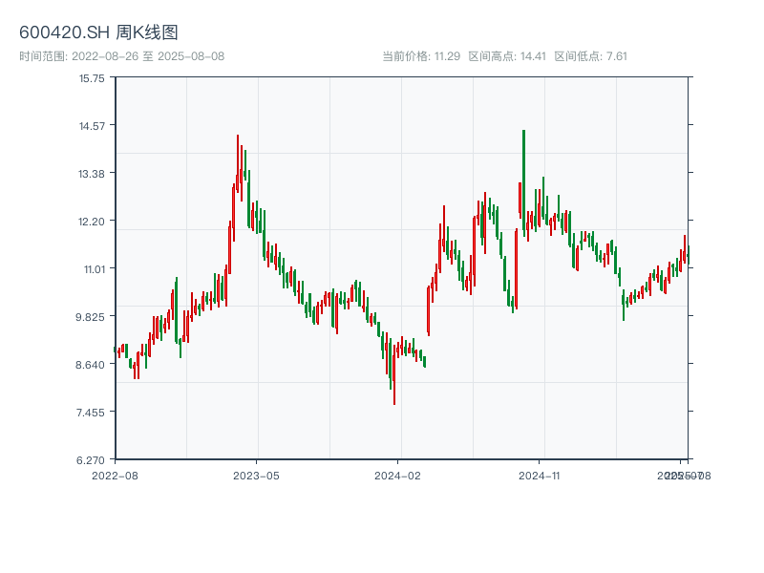Click the lowest red candle near 2024-02
764x573 pixels.
point(393,377)
